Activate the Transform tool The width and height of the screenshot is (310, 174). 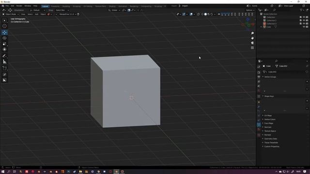click(x=4, y=49)
